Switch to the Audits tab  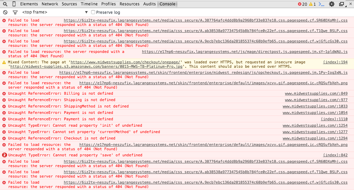pos(149,4)
